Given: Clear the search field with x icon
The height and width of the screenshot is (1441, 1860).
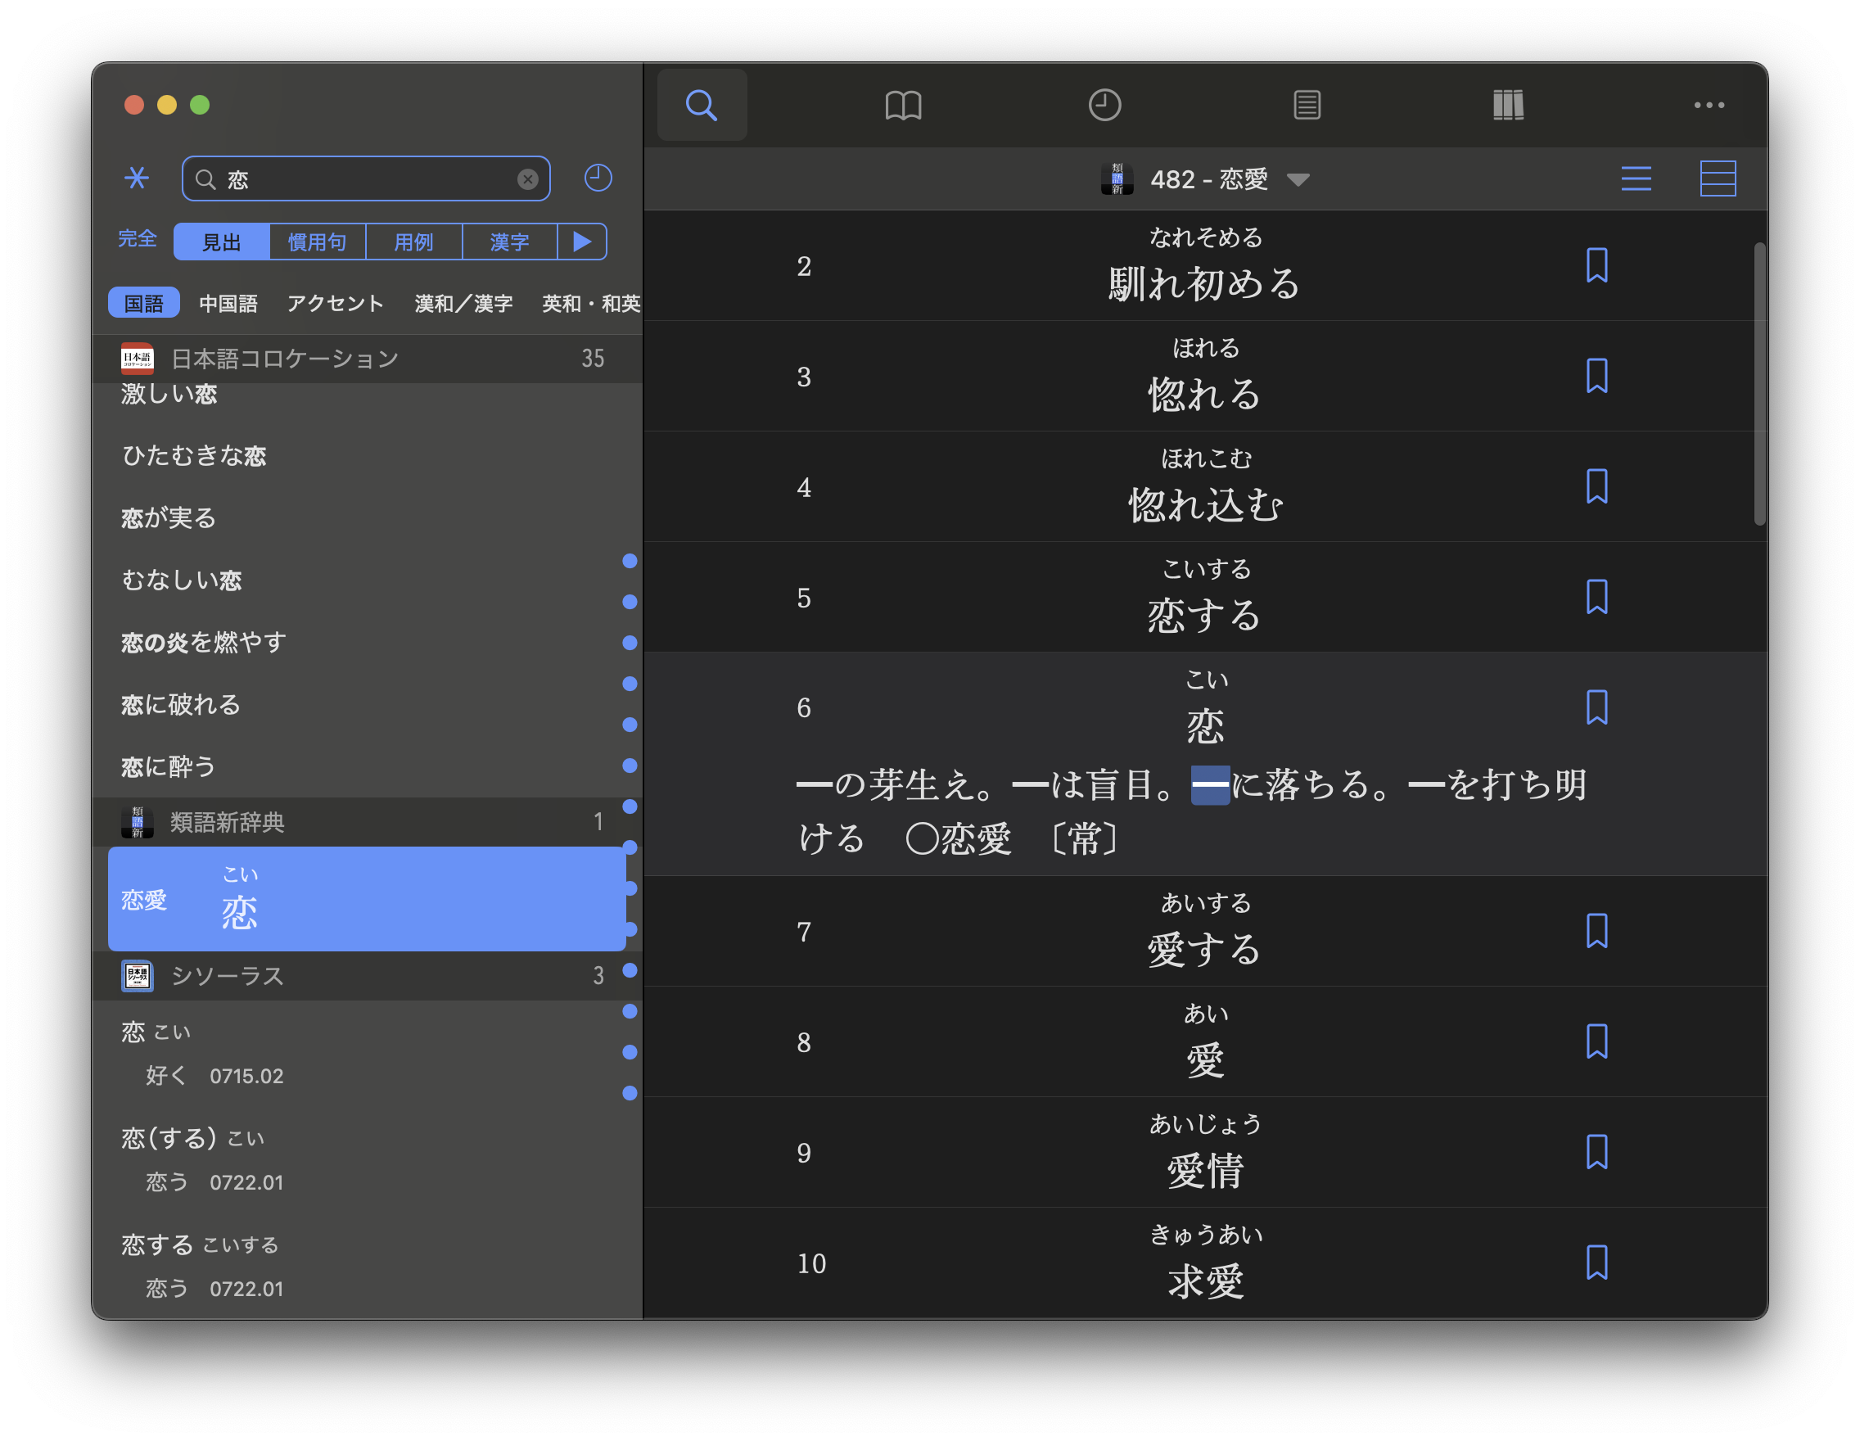Looking at the screenshot, I should [x=527, y=178].
